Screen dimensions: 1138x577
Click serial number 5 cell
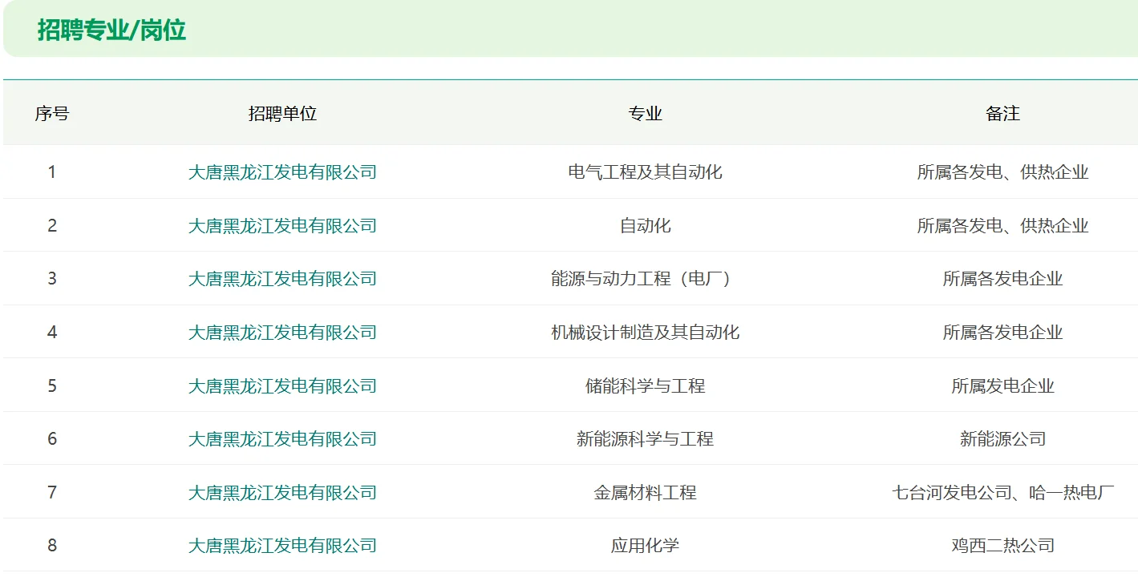52,385
